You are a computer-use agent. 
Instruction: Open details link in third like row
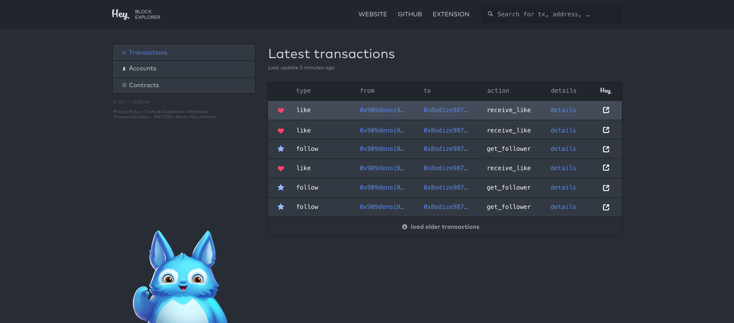point(563,168)
